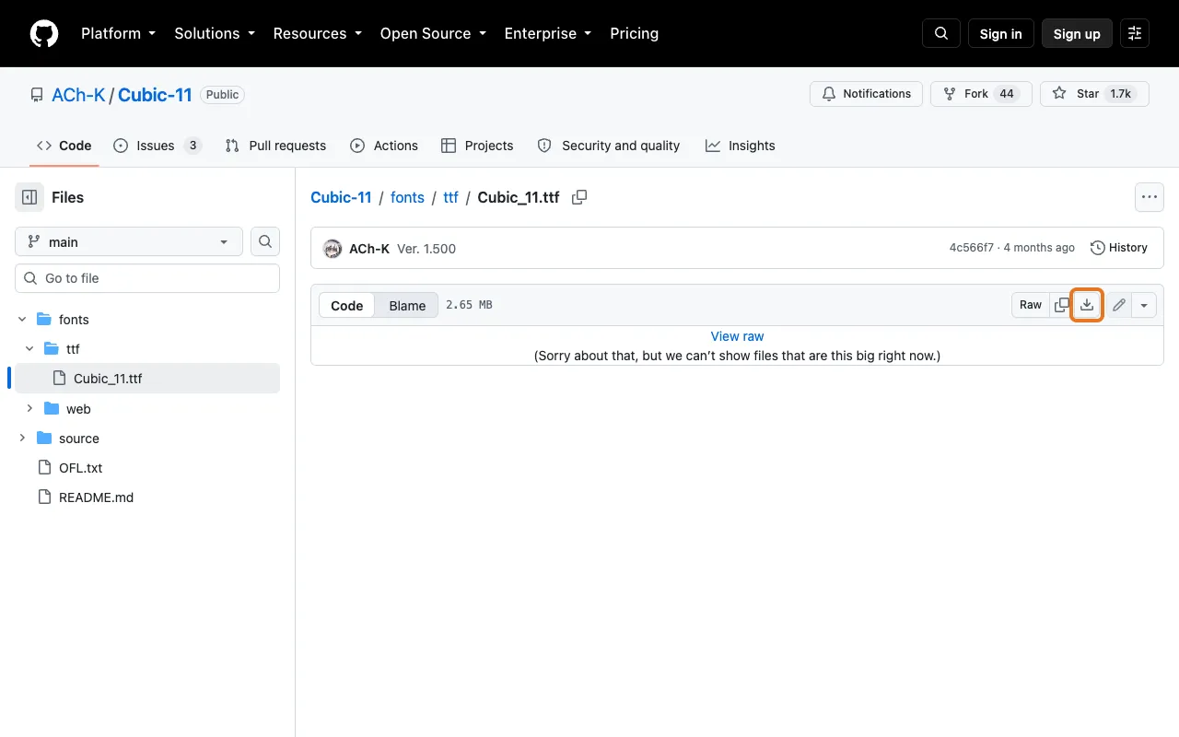Open the Insights tab
This screenshot has width=1179, height=737.
pyautogui.click(x=741, y=146)
